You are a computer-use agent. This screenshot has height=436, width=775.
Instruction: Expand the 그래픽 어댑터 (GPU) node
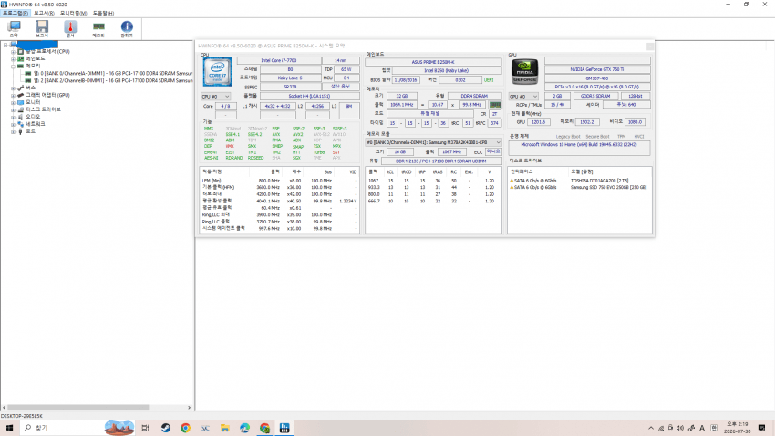coord(14,95)
